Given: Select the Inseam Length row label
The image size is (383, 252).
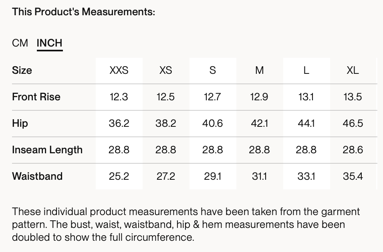Looking at the screenshot, I should tap(47, 150).
